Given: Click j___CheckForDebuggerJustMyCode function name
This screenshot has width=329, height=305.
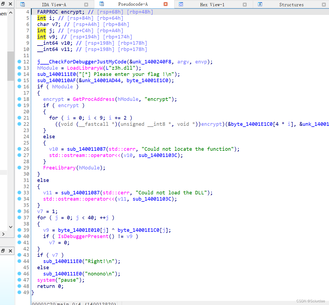Looking at the screenshot, I should pos(82,62).
